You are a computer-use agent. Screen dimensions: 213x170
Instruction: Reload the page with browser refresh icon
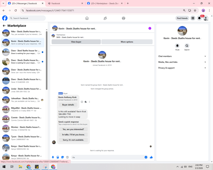16,11
